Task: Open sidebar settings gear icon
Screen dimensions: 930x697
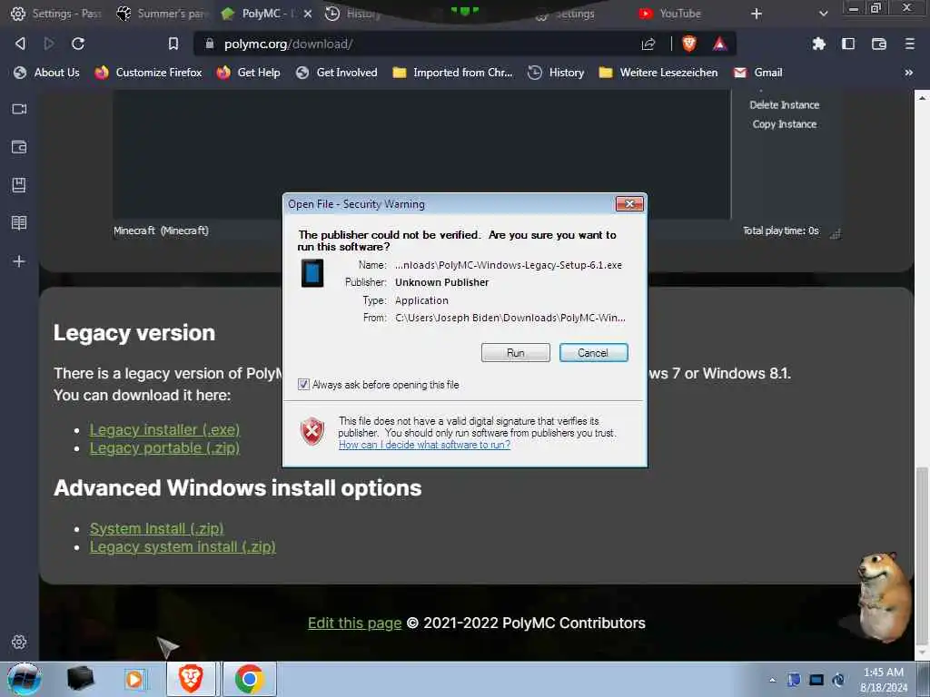Action: pyautogui.click(x=19, y=642)
